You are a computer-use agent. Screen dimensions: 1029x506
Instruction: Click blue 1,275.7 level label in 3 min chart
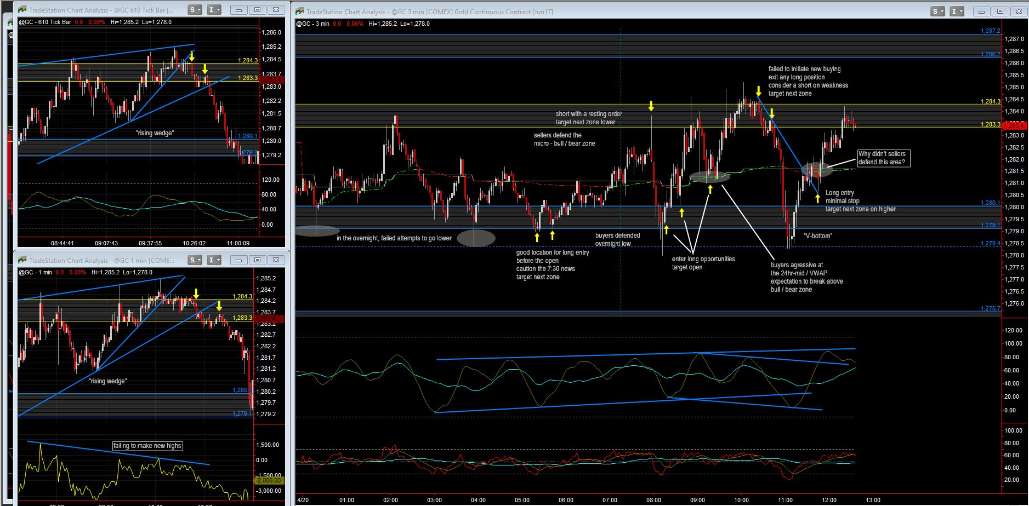click(991, 309)
